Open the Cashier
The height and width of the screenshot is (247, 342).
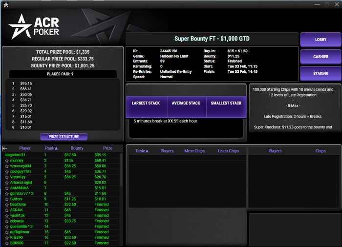[321, 57]
